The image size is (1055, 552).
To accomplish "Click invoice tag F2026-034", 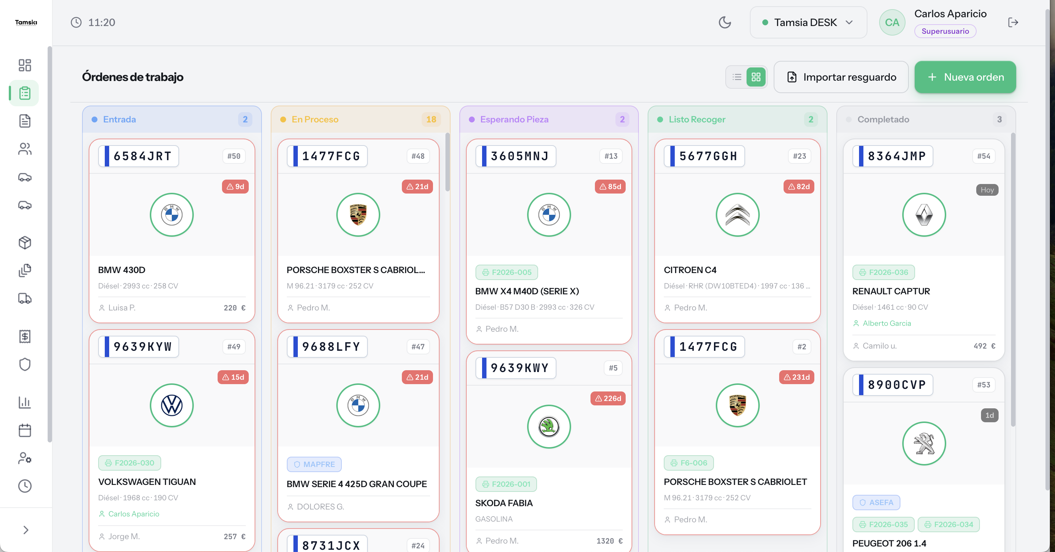I will pos(948,525).
